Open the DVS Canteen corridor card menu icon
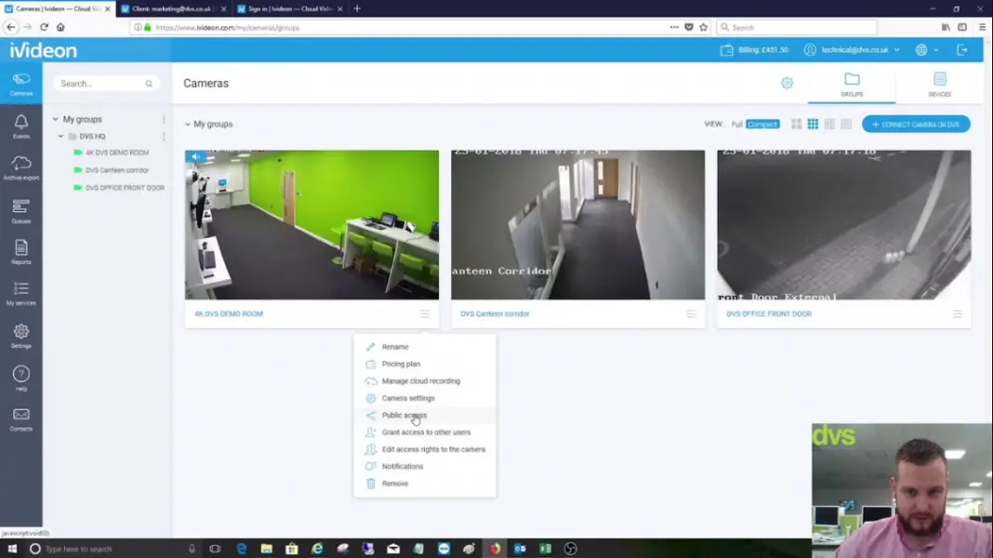Screen dimensions: 993x558 click(691, 313)
